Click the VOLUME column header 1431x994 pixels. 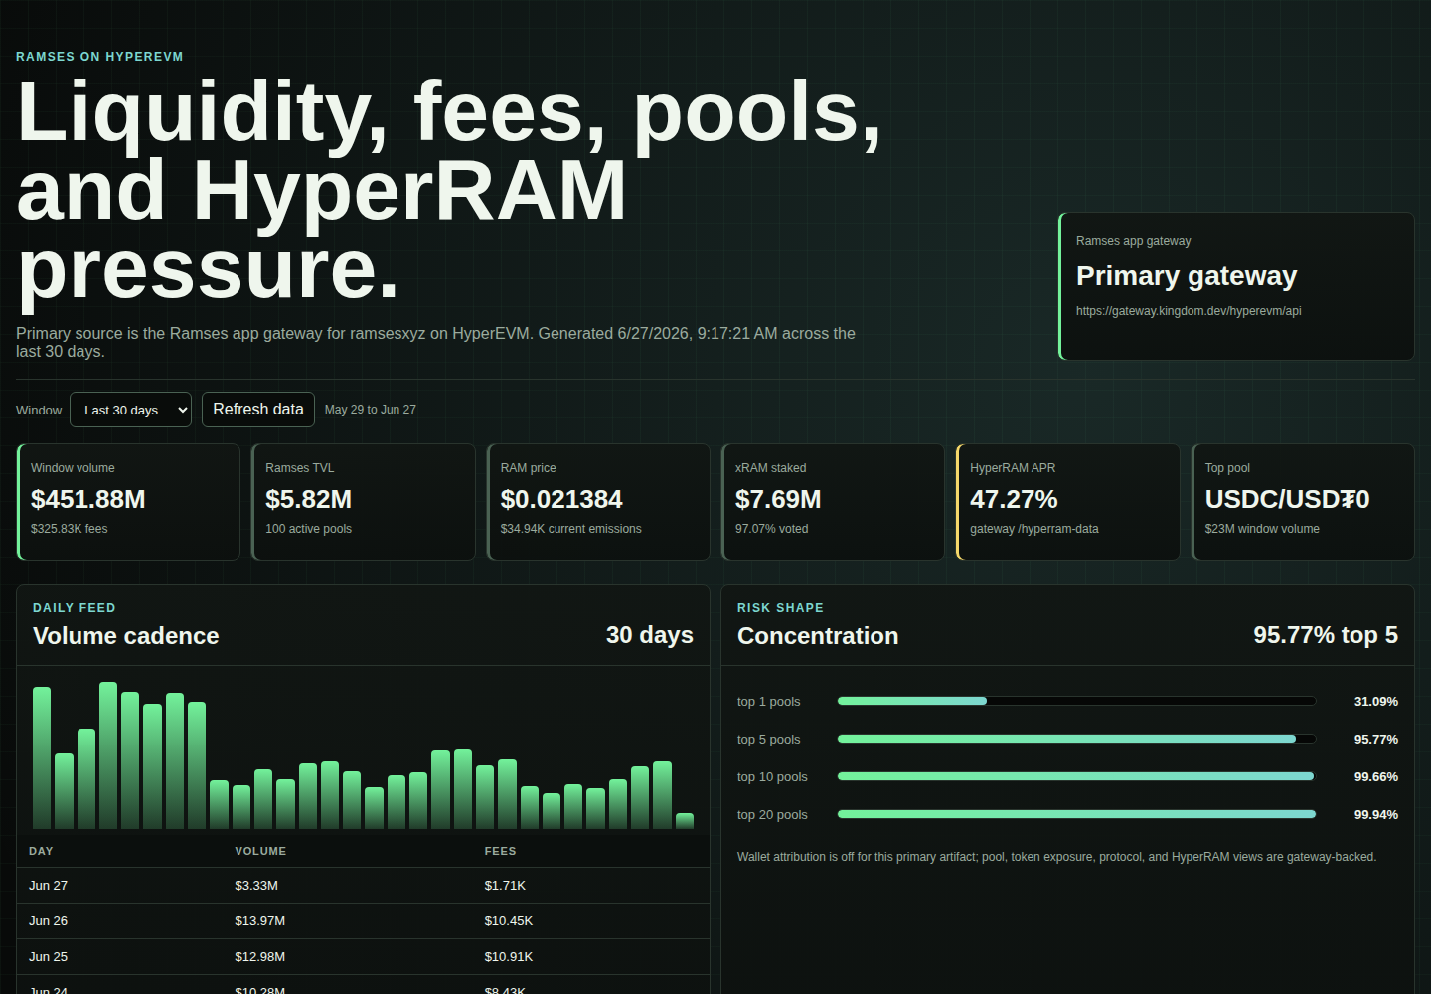coord(260,851)
